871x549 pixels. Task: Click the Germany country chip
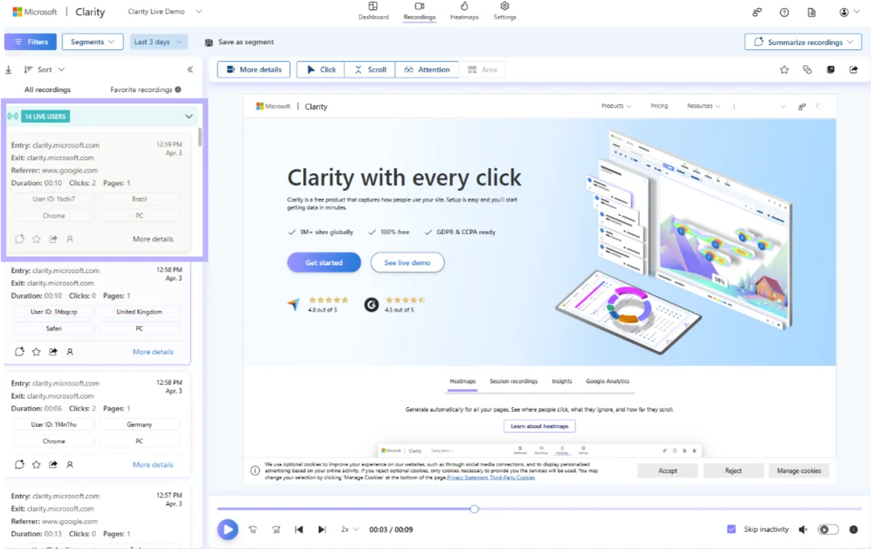pyautogui.click(x=139, y=424)
